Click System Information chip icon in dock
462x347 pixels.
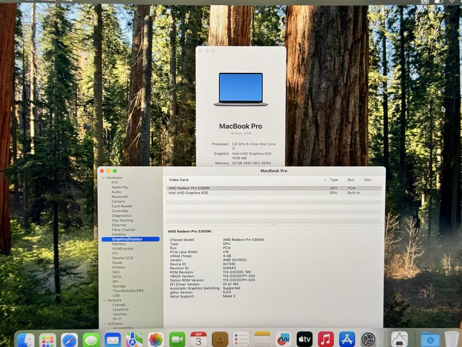click(399, 340)
